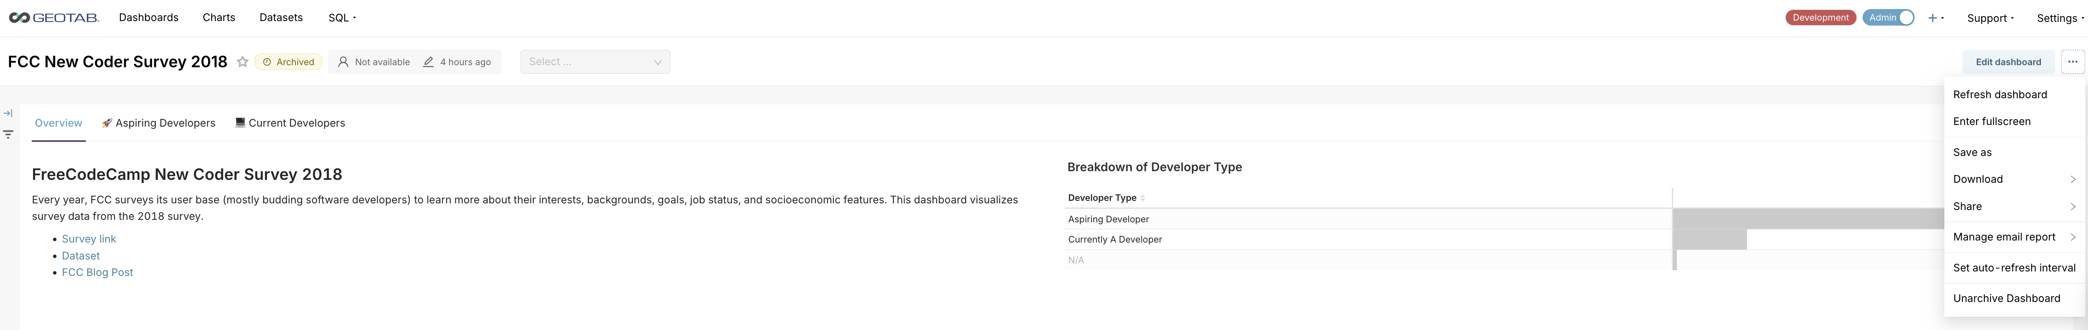
Task: Choose Set auto-refresh interval
Action: (2014, 268)
